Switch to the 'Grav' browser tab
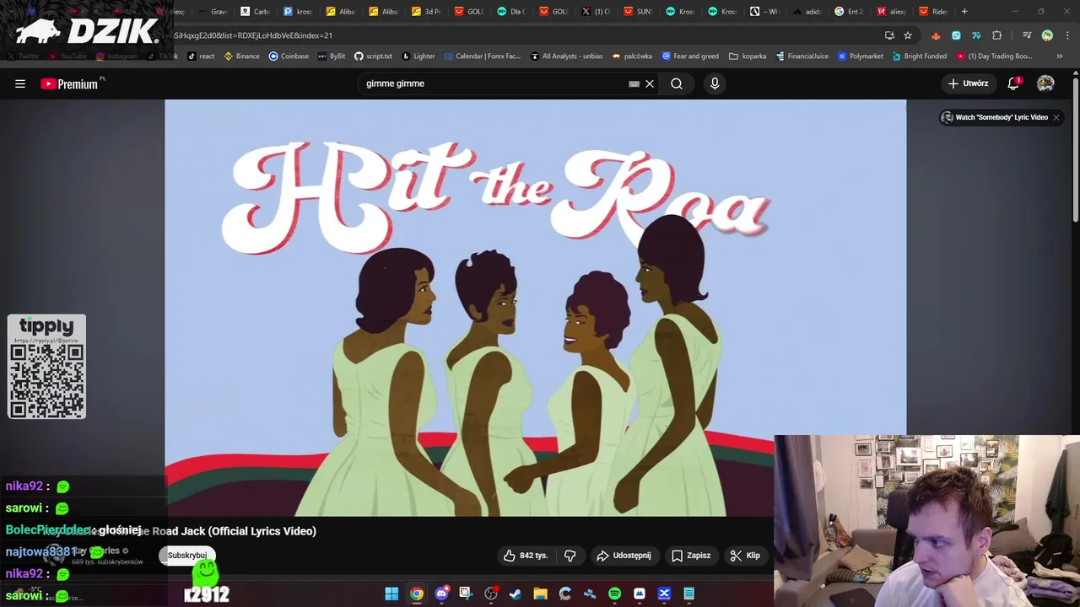Image resolution: width=1080 pixels, height=607 pixels. (213, 12)
